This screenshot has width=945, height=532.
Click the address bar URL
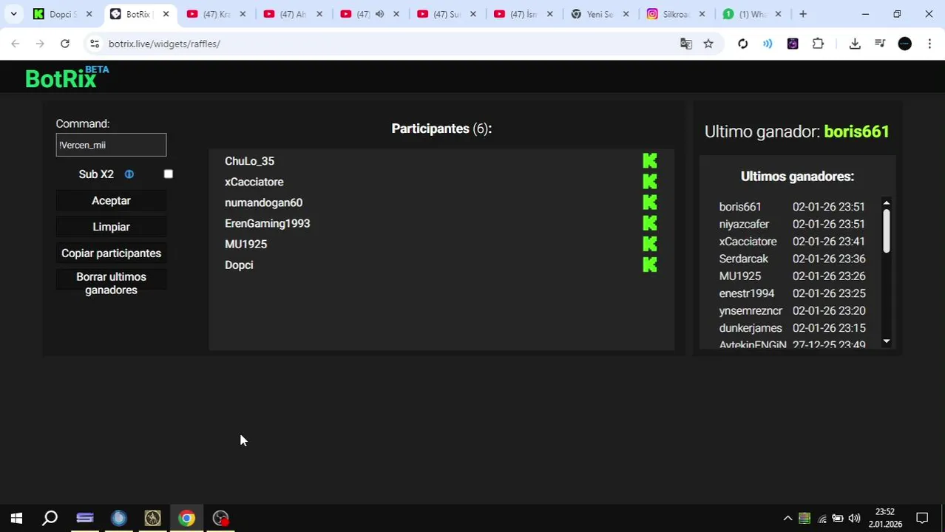[x=164, y=44]
